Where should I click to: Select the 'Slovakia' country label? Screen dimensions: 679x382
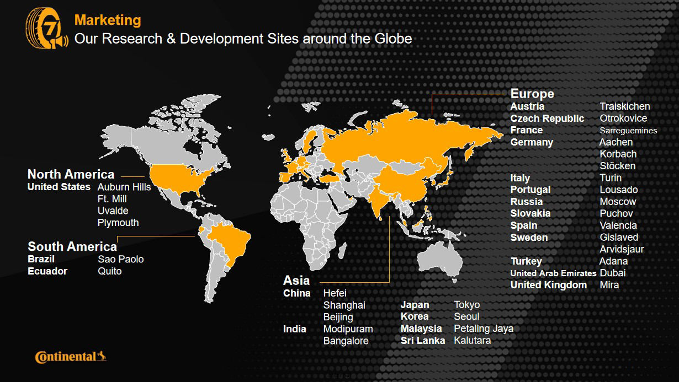coord(531,213)
